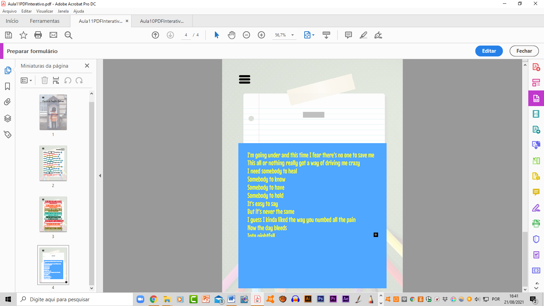Switch to the Aula10PDFInterativ tab

coord(162,21)
